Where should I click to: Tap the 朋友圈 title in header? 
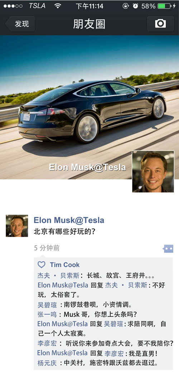click(x=89, y=24)
